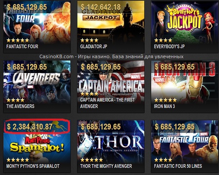Open MONTY PYTHON'S SPAMALOT title link

[x=33, y=166]
